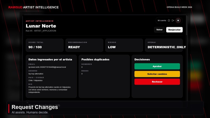Click the vertical scrollbar of the panel
210x118 pixels.
coord(187,26)
